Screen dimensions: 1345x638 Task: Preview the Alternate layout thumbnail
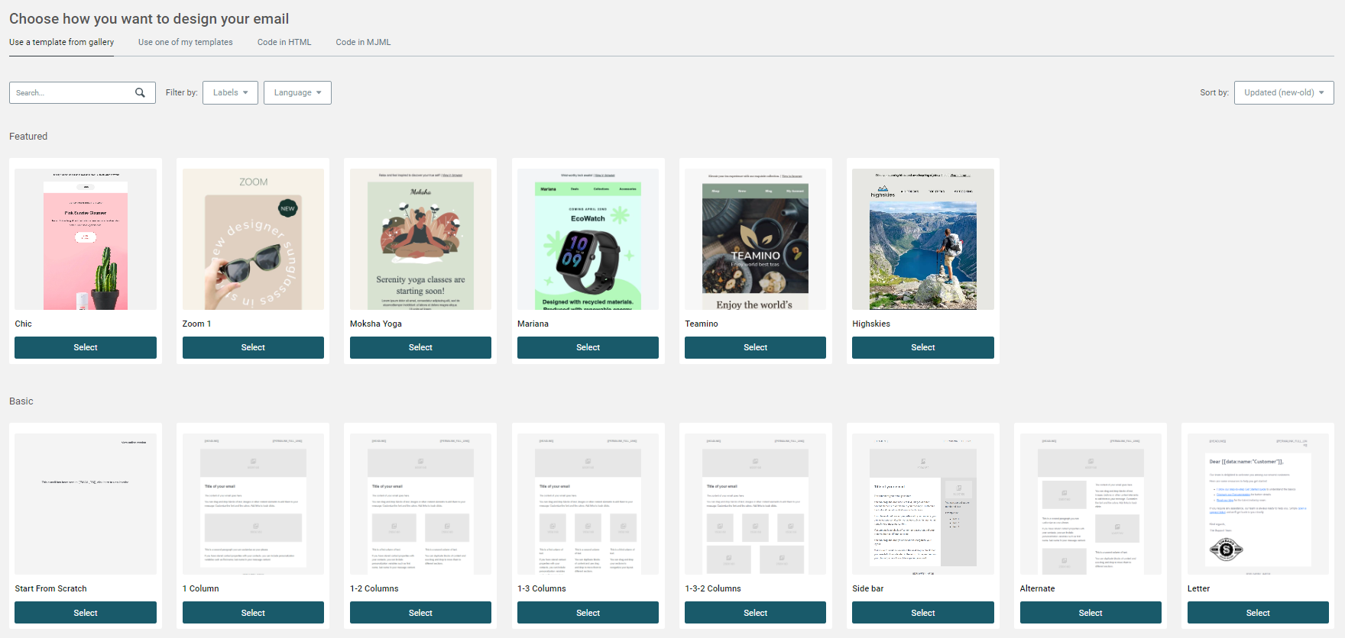click(1091, 504)
